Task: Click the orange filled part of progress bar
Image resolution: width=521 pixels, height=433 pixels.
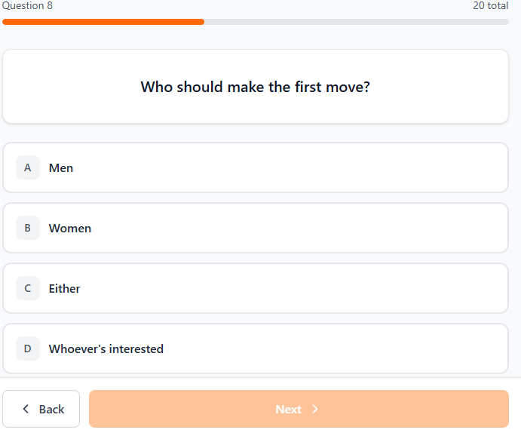Action: (103, 22)
